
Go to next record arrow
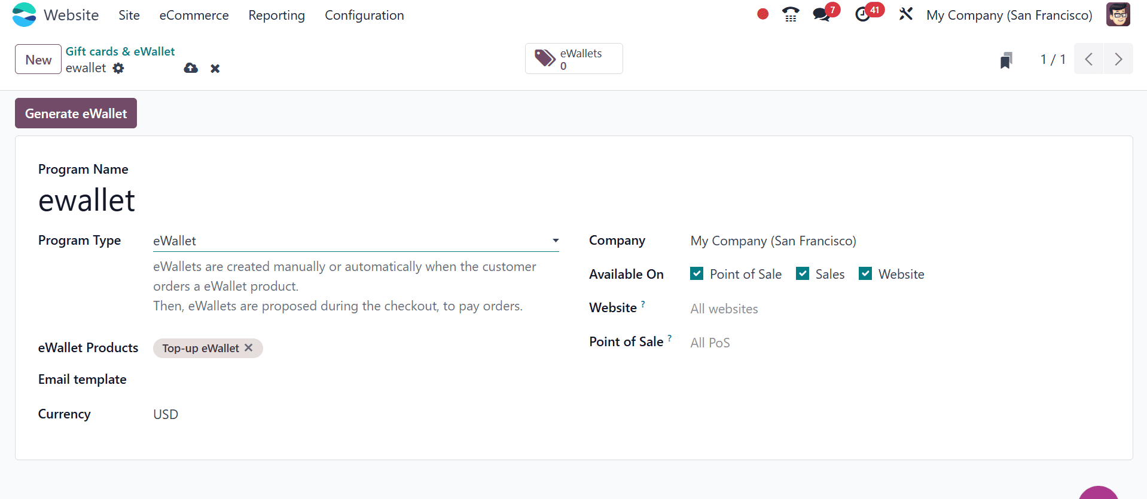coord(1118,59)
